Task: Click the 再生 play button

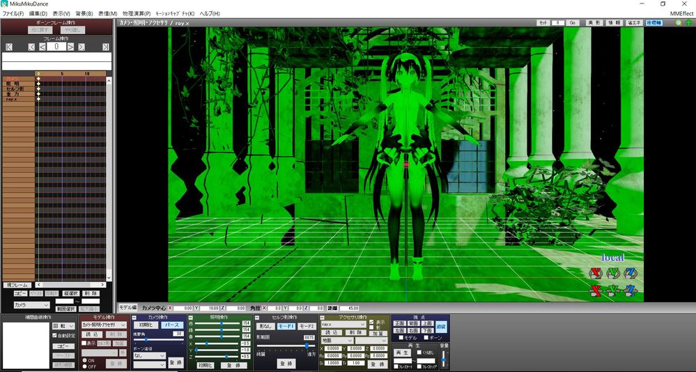Action: pyautogui.click(x=403, y=352)
